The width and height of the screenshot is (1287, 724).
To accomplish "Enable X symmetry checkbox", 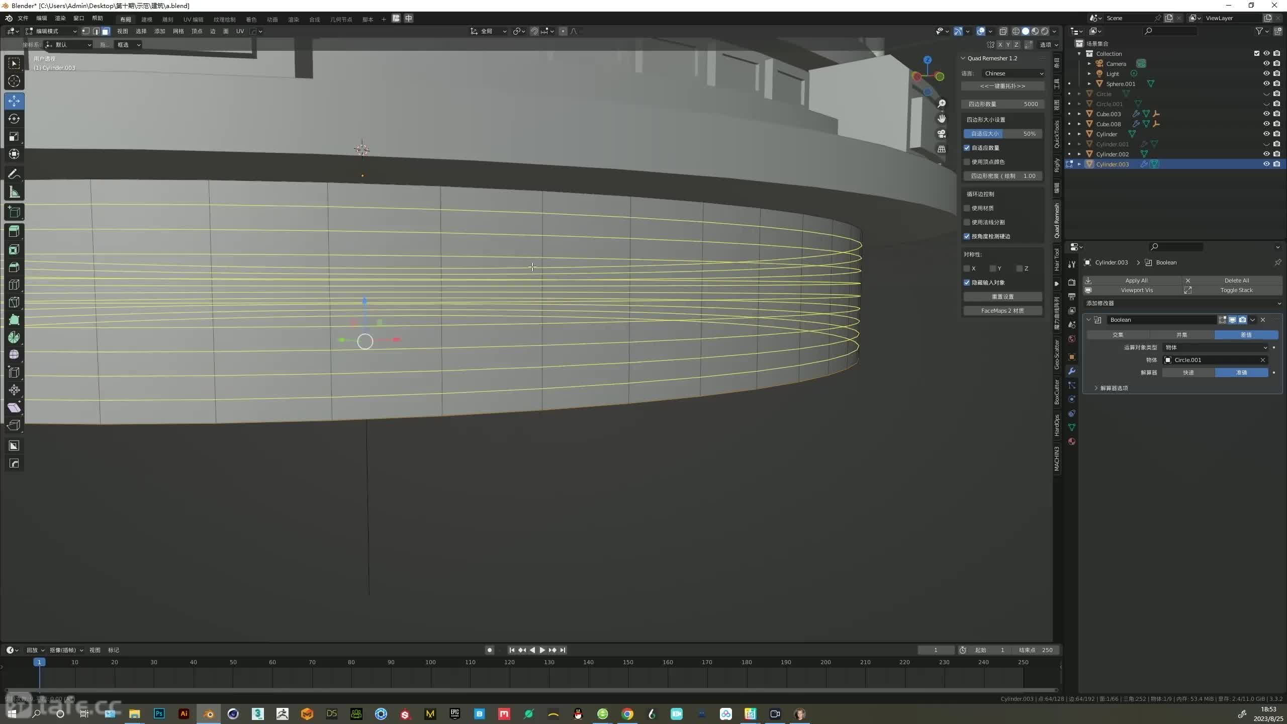I will (x=967, y=268).
